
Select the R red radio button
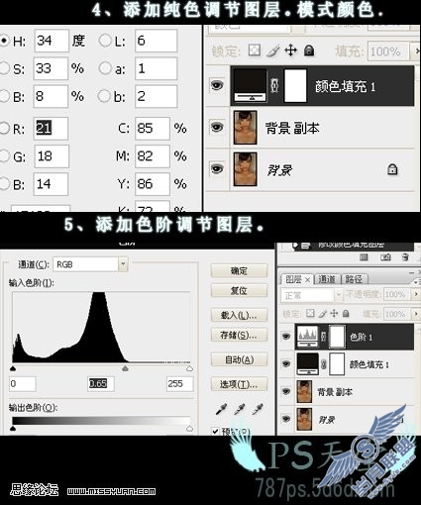point(4,128)
